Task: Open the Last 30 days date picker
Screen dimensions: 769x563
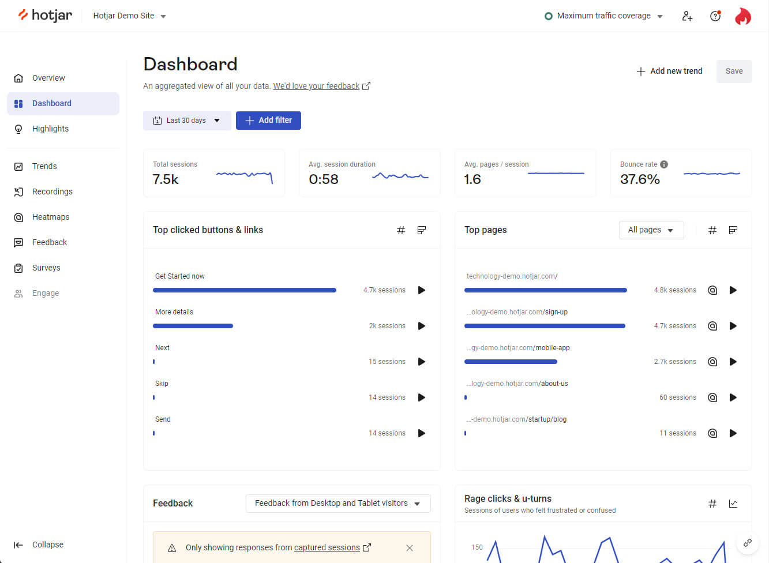Action: coord(187,121)
